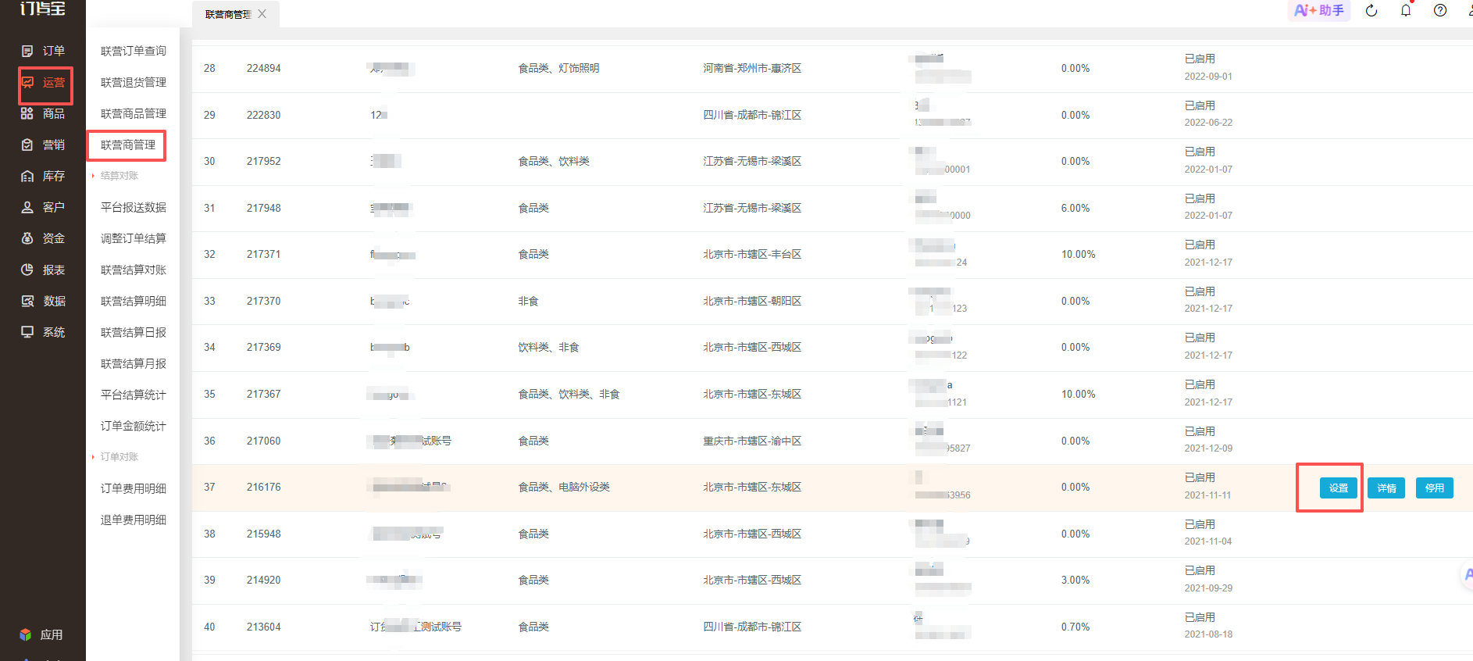Click the 6.00% rate for 217948
Image resolution: width=1473 pixels, height=661 pixels.
click(1075, 208)
